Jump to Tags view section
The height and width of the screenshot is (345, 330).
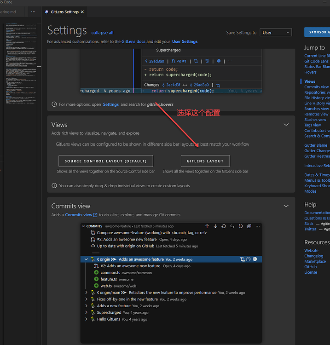313,125
